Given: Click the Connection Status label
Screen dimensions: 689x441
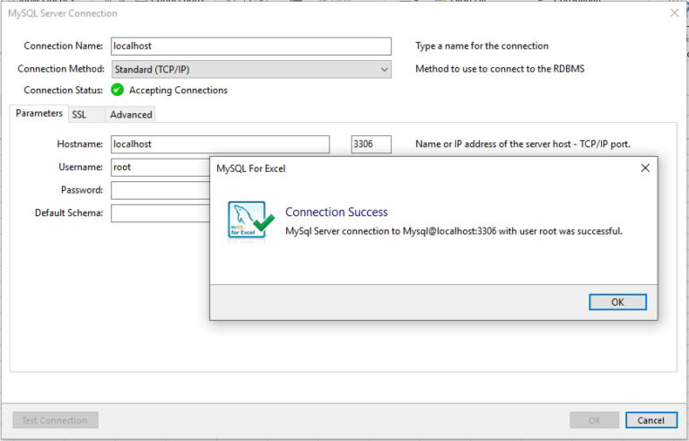Looking at the screenshot, I should click(64, 90).
